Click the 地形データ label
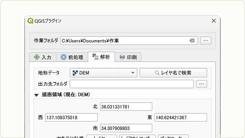Screen dimensions: 245x138 pyautogui.click(x=49, y=73)
